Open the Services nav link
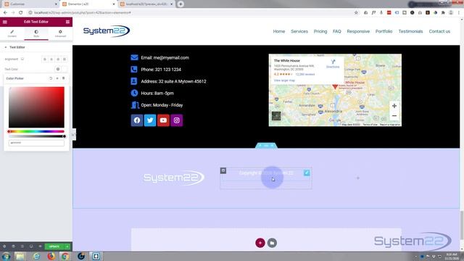Screen dimensions: 464x261 pyautogui.click(x=299, y=31)
